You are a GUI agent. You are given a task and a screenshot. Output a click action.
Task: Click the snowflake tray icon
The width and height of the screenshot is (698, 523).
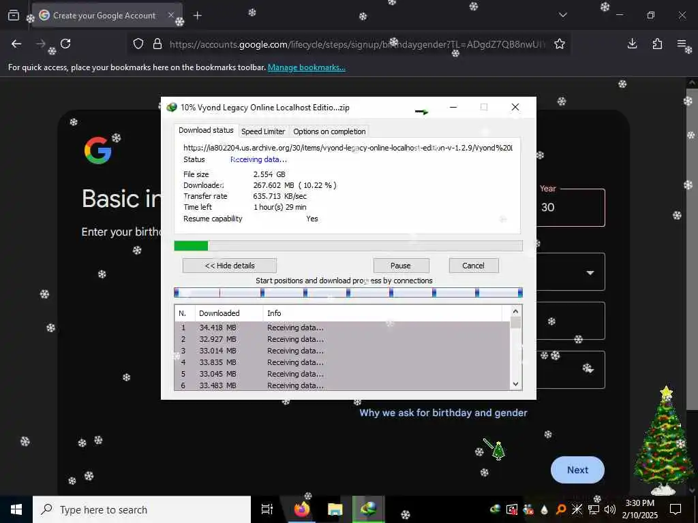coord(577,509)
